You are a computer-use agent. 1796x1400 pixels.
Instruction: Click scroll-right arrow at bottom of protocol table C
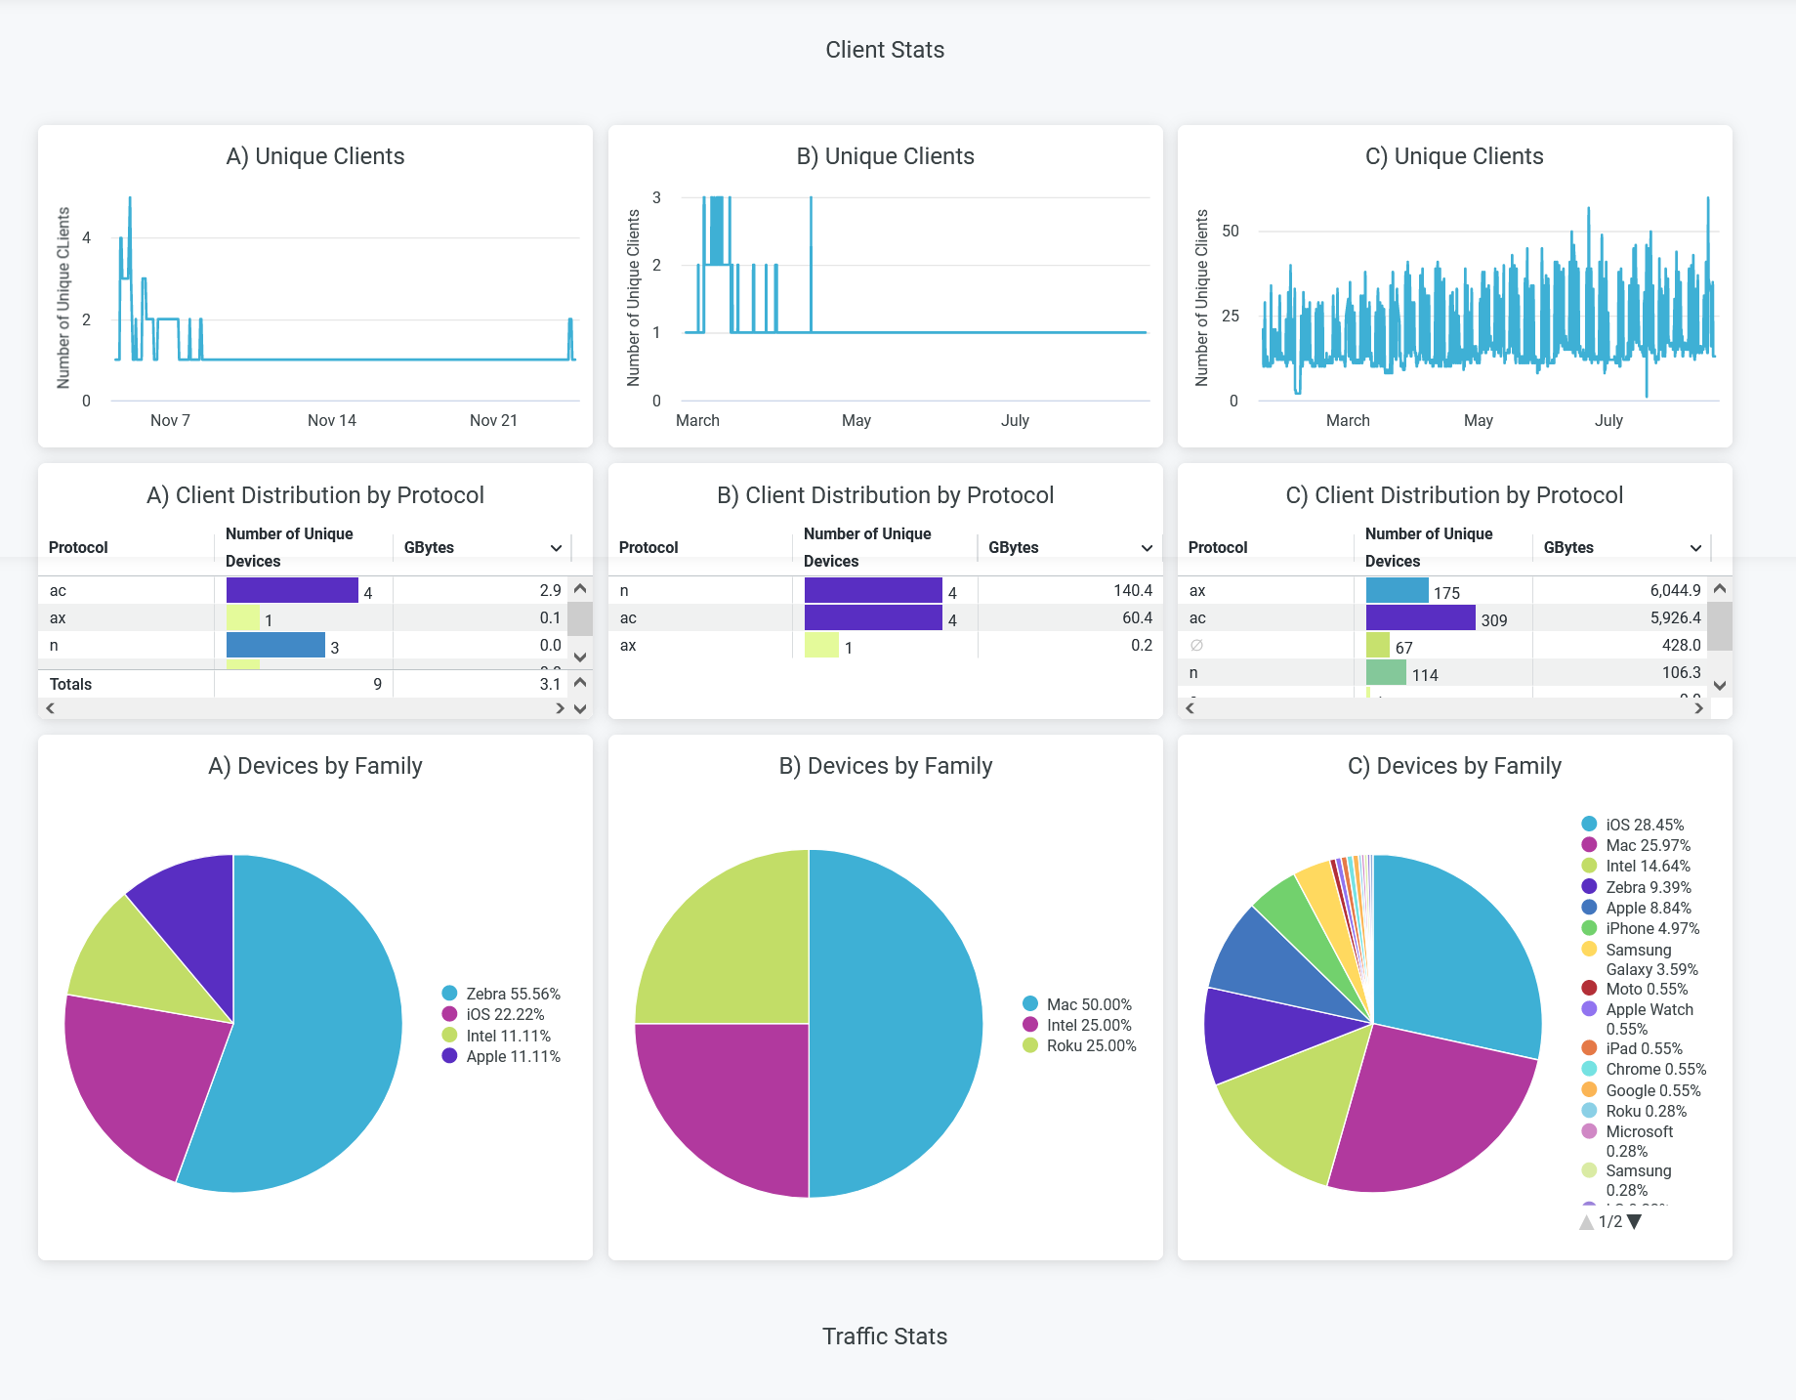pos(1698,708)
